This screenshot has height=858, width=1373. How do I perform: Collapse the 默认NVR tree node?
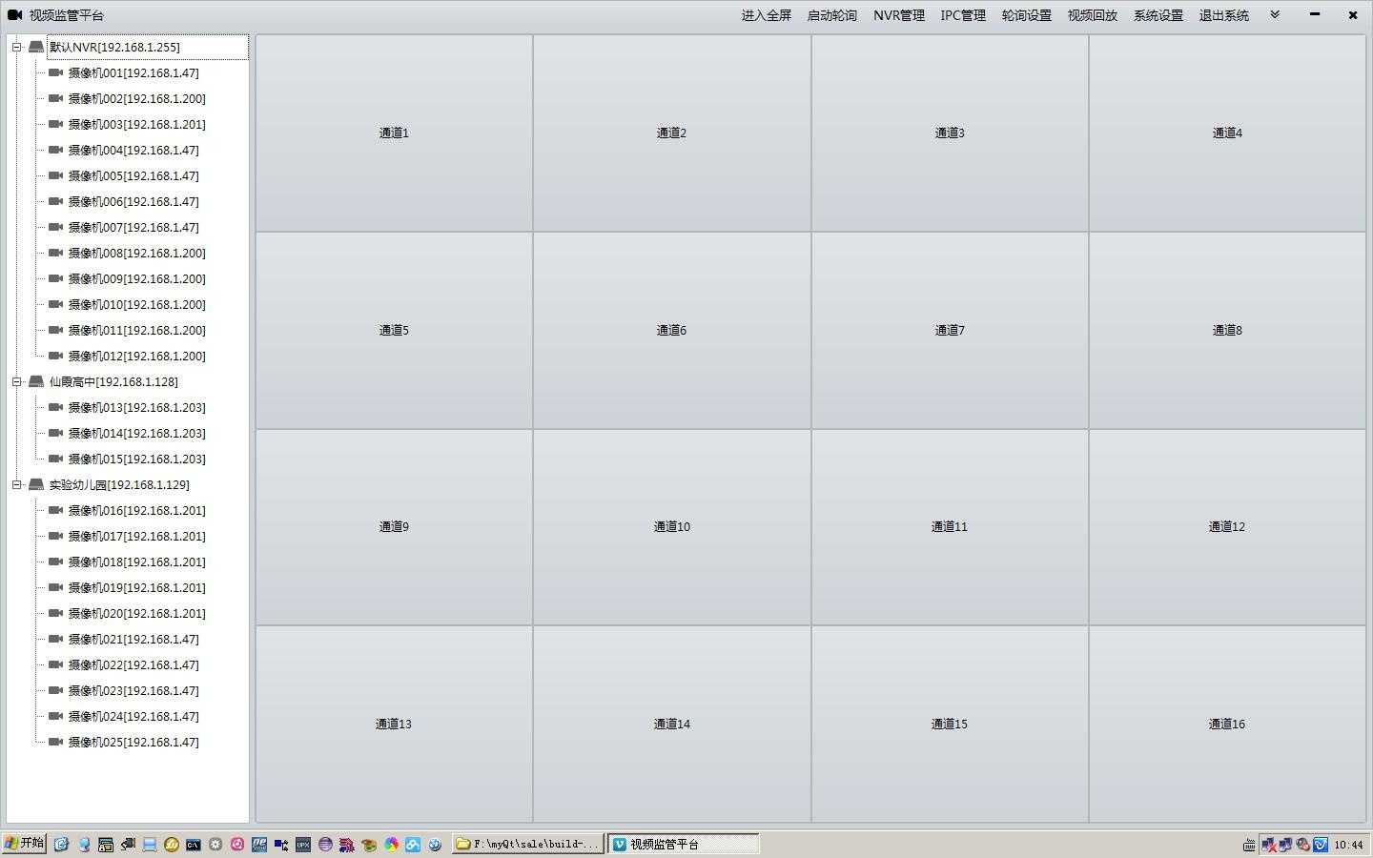pyautogui.click(x=16, y=47)
